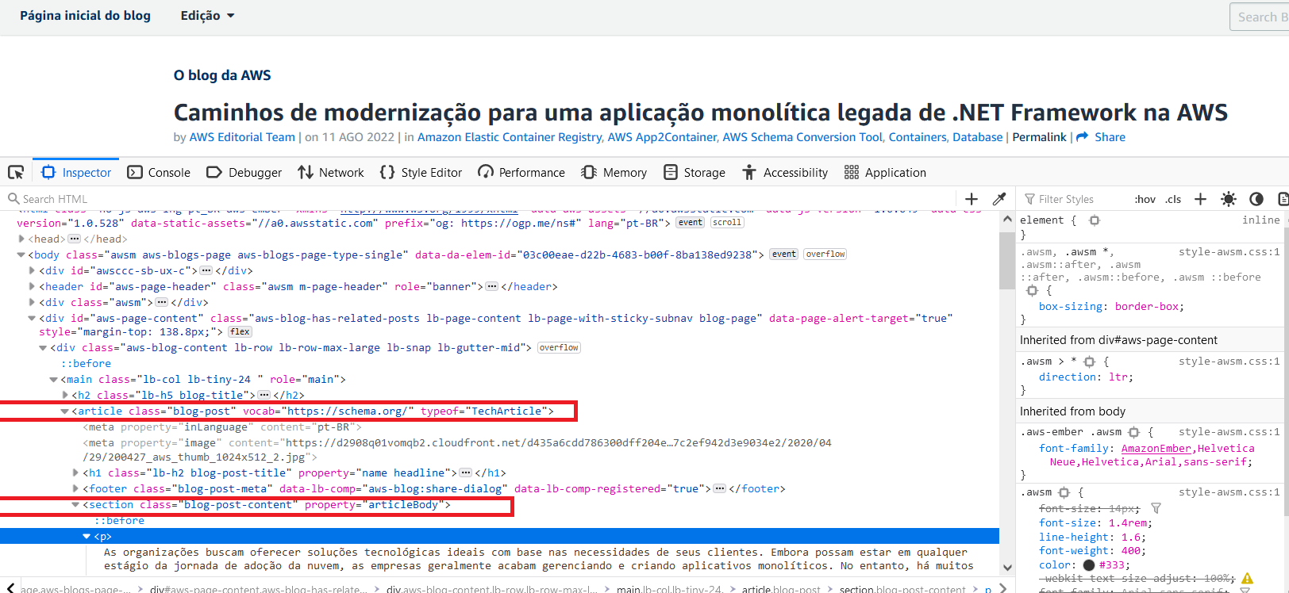Open AmazonEmber font-family link in rules
This screenshot has width=1289, height=593.
click(x=1156, y=449)
